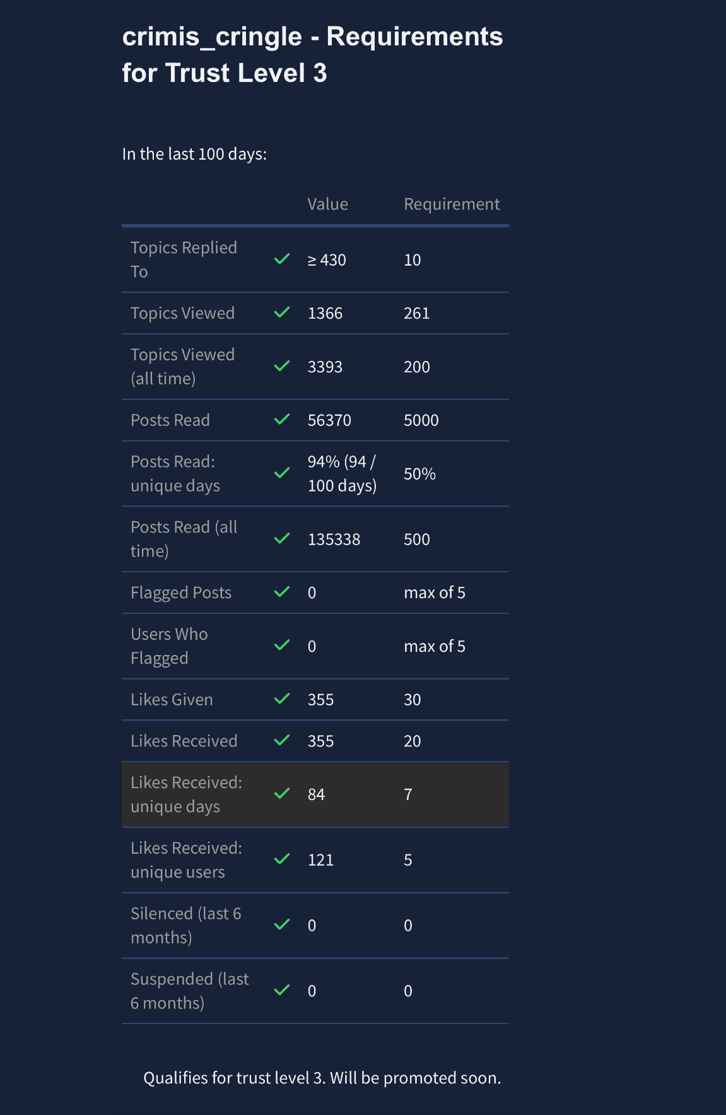Click the green checkmark next to Flagged Posts

coord(282,592)
